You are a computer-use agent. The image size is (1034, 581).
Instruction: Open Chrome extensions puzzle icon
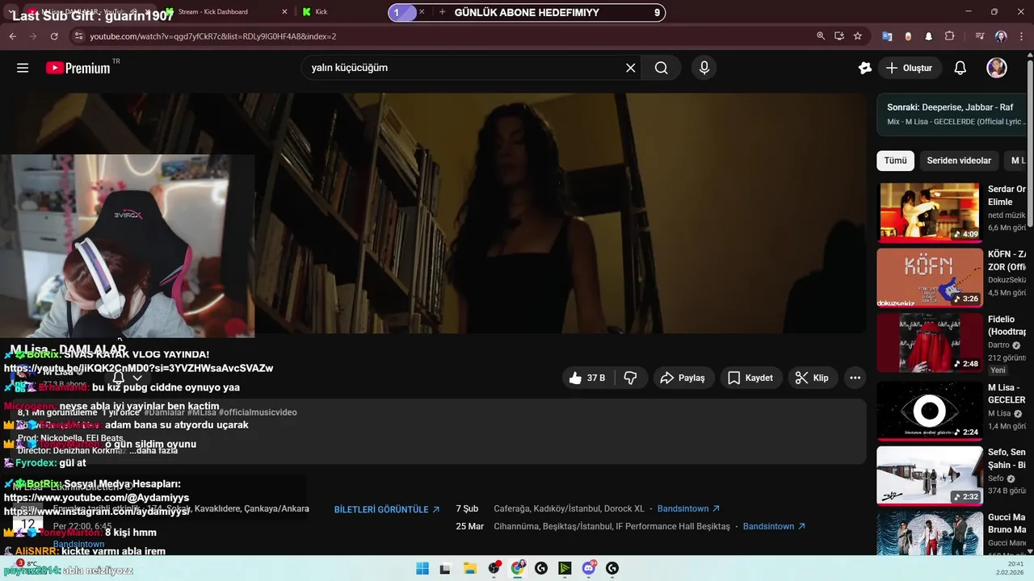click(x=950, y=36)
